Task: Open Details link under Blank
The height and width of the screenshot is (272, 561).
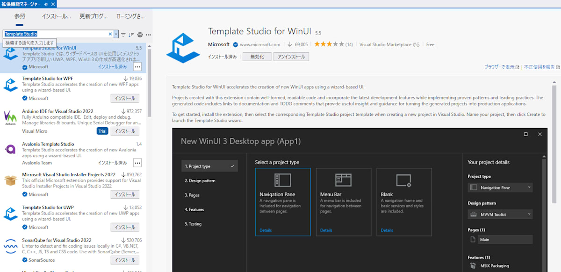Action: click(x=387, y=230)
